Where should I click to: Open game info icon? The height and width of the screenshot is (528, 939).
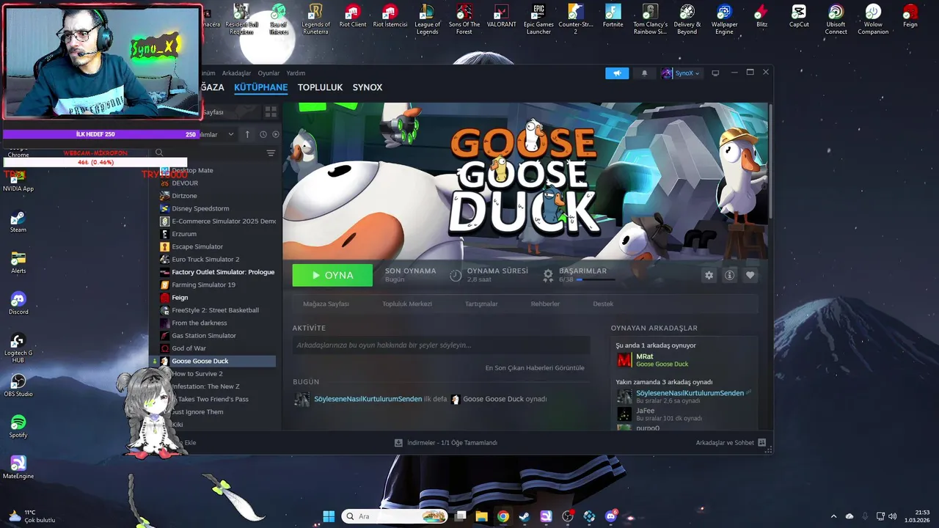[x=729, y=275]
